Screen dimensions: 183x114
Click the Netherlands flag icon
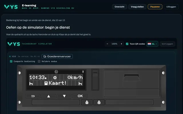pyautogui.click(x=149, y=44)
